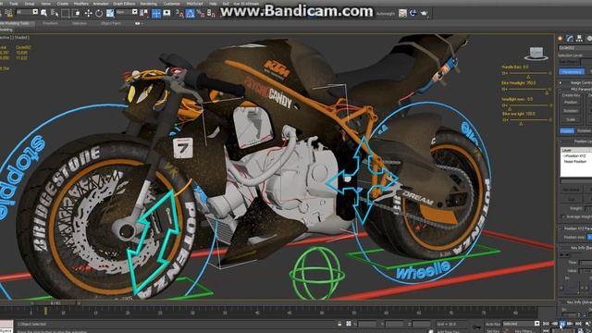Select the Position tab under PRS Parameters
This screenshot has width=592, height=333.
pyautogui.click(x=567, y=130)
